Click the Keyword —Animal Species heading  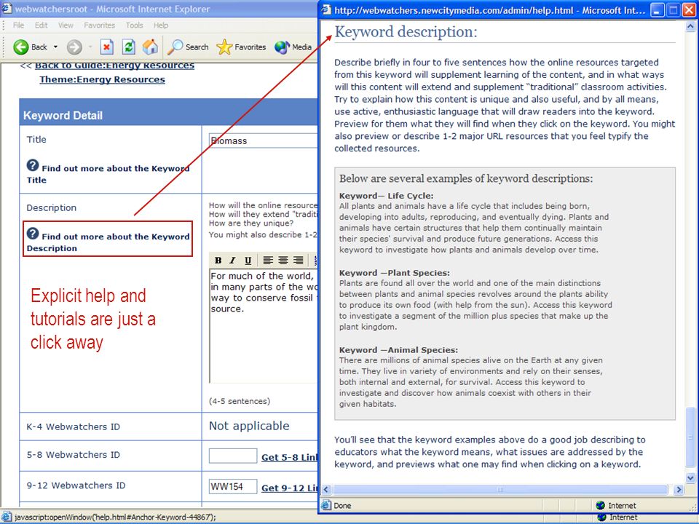tap(398, 350)
